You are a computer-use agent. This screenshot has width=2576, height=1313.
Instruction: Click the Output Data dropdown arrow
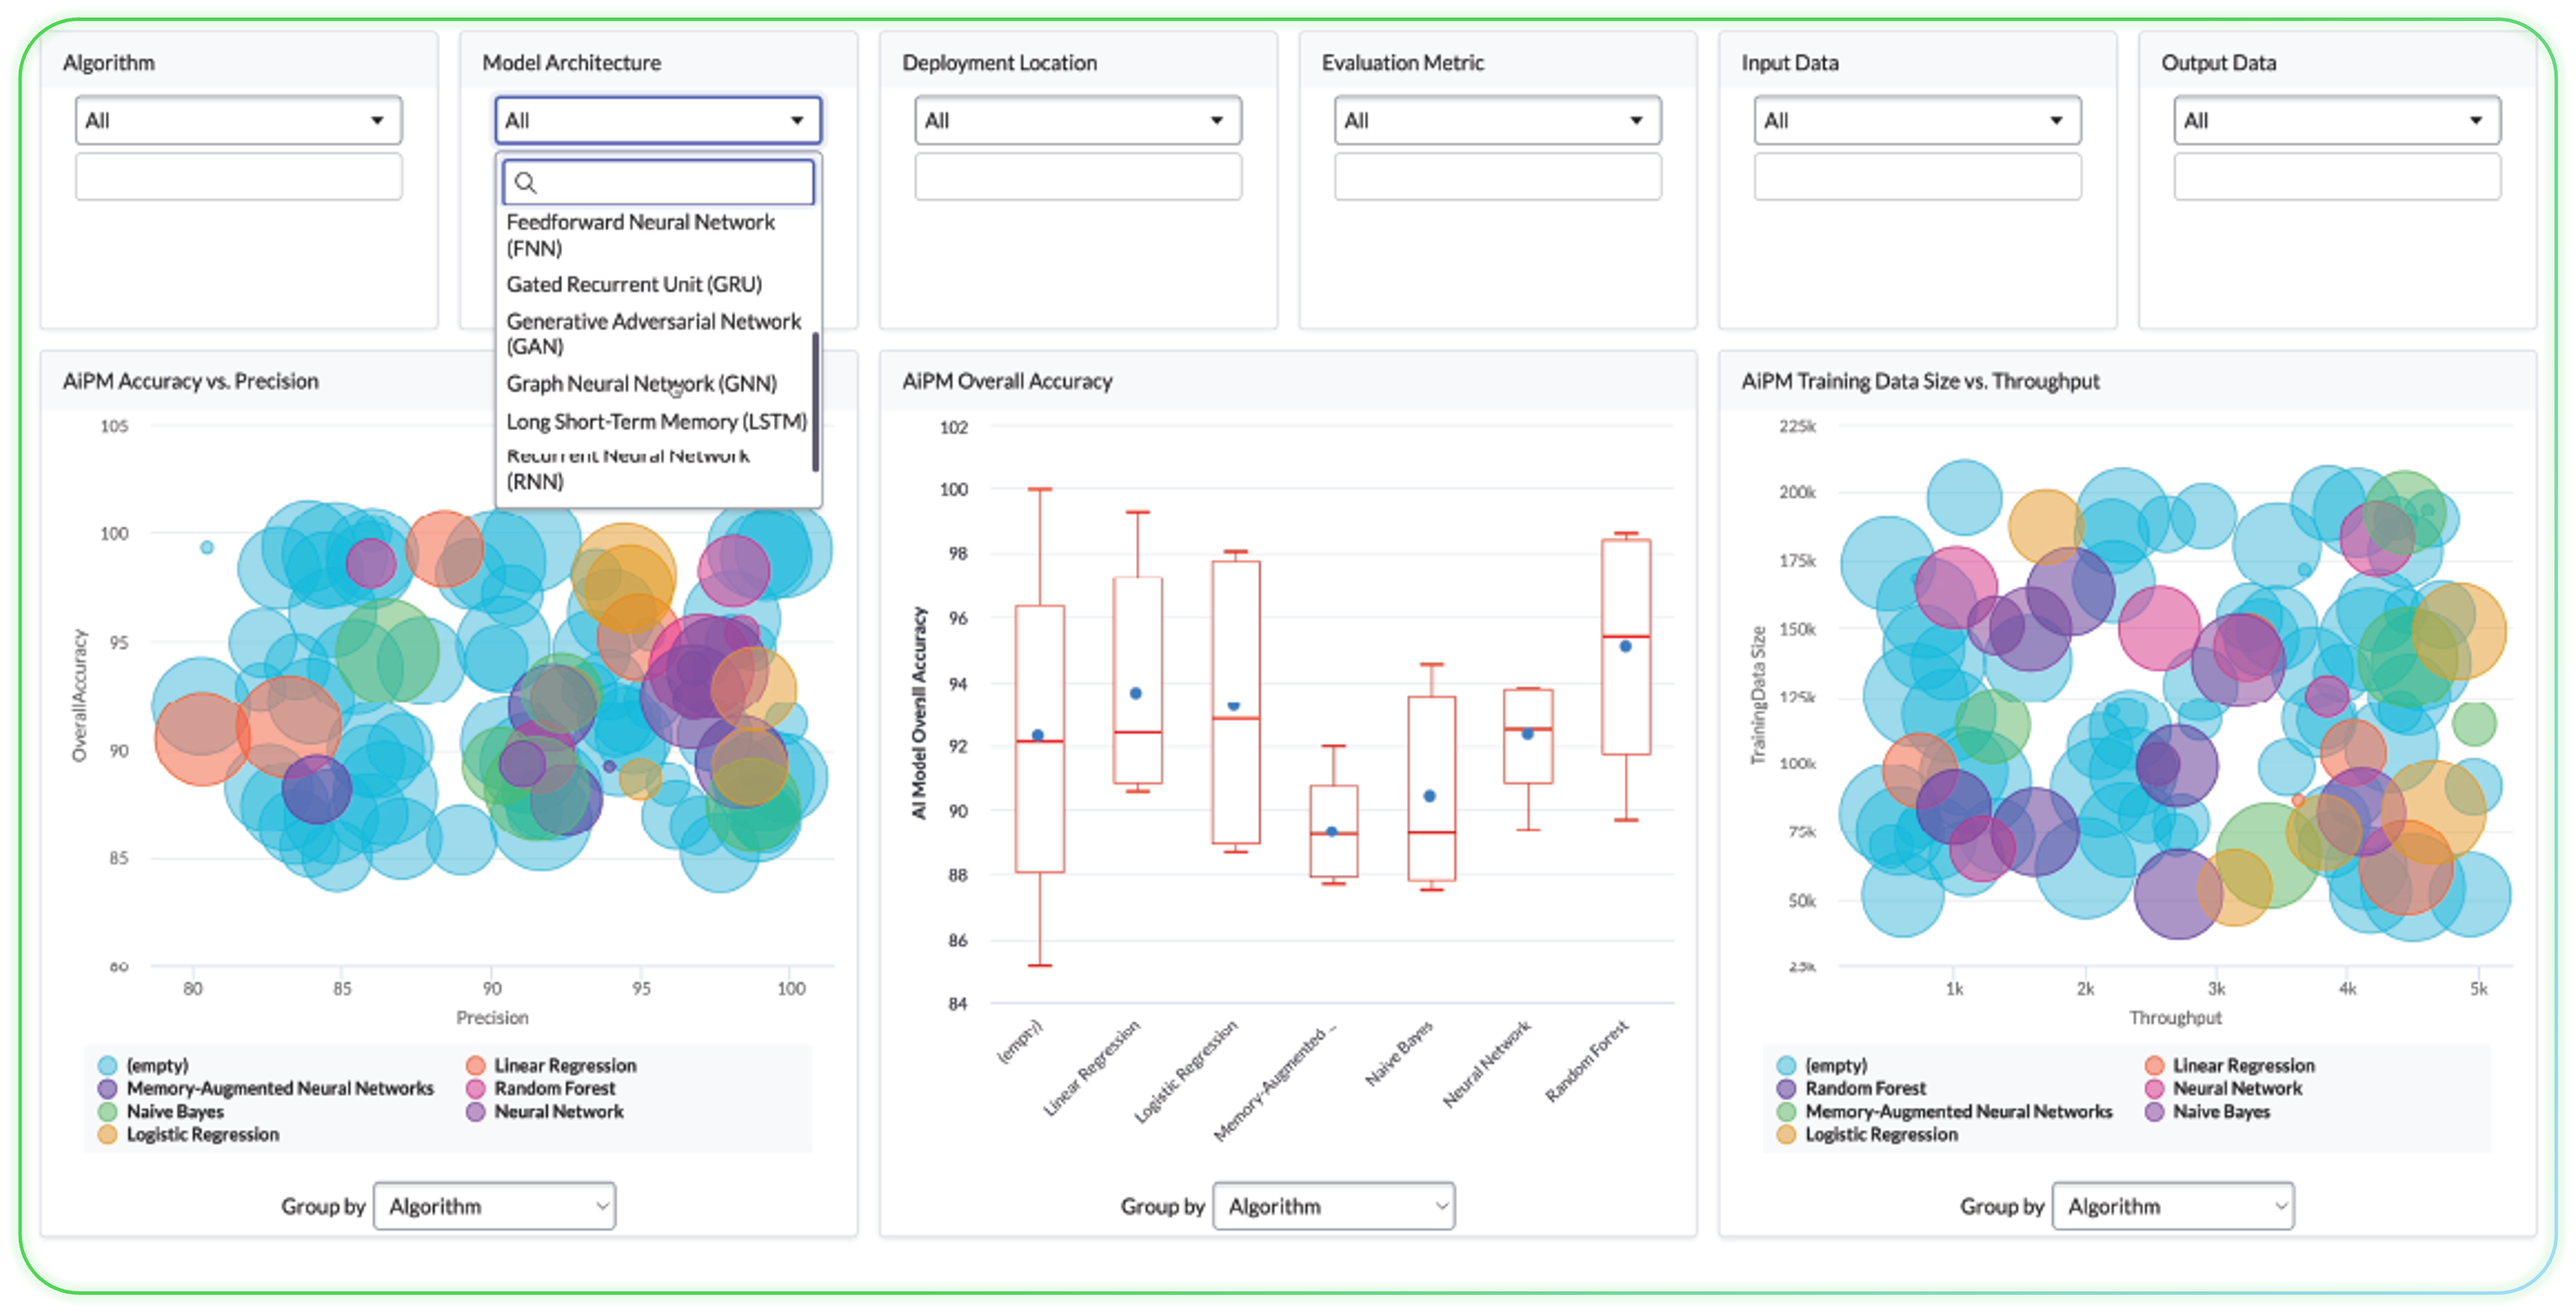tap(2475, 121)
